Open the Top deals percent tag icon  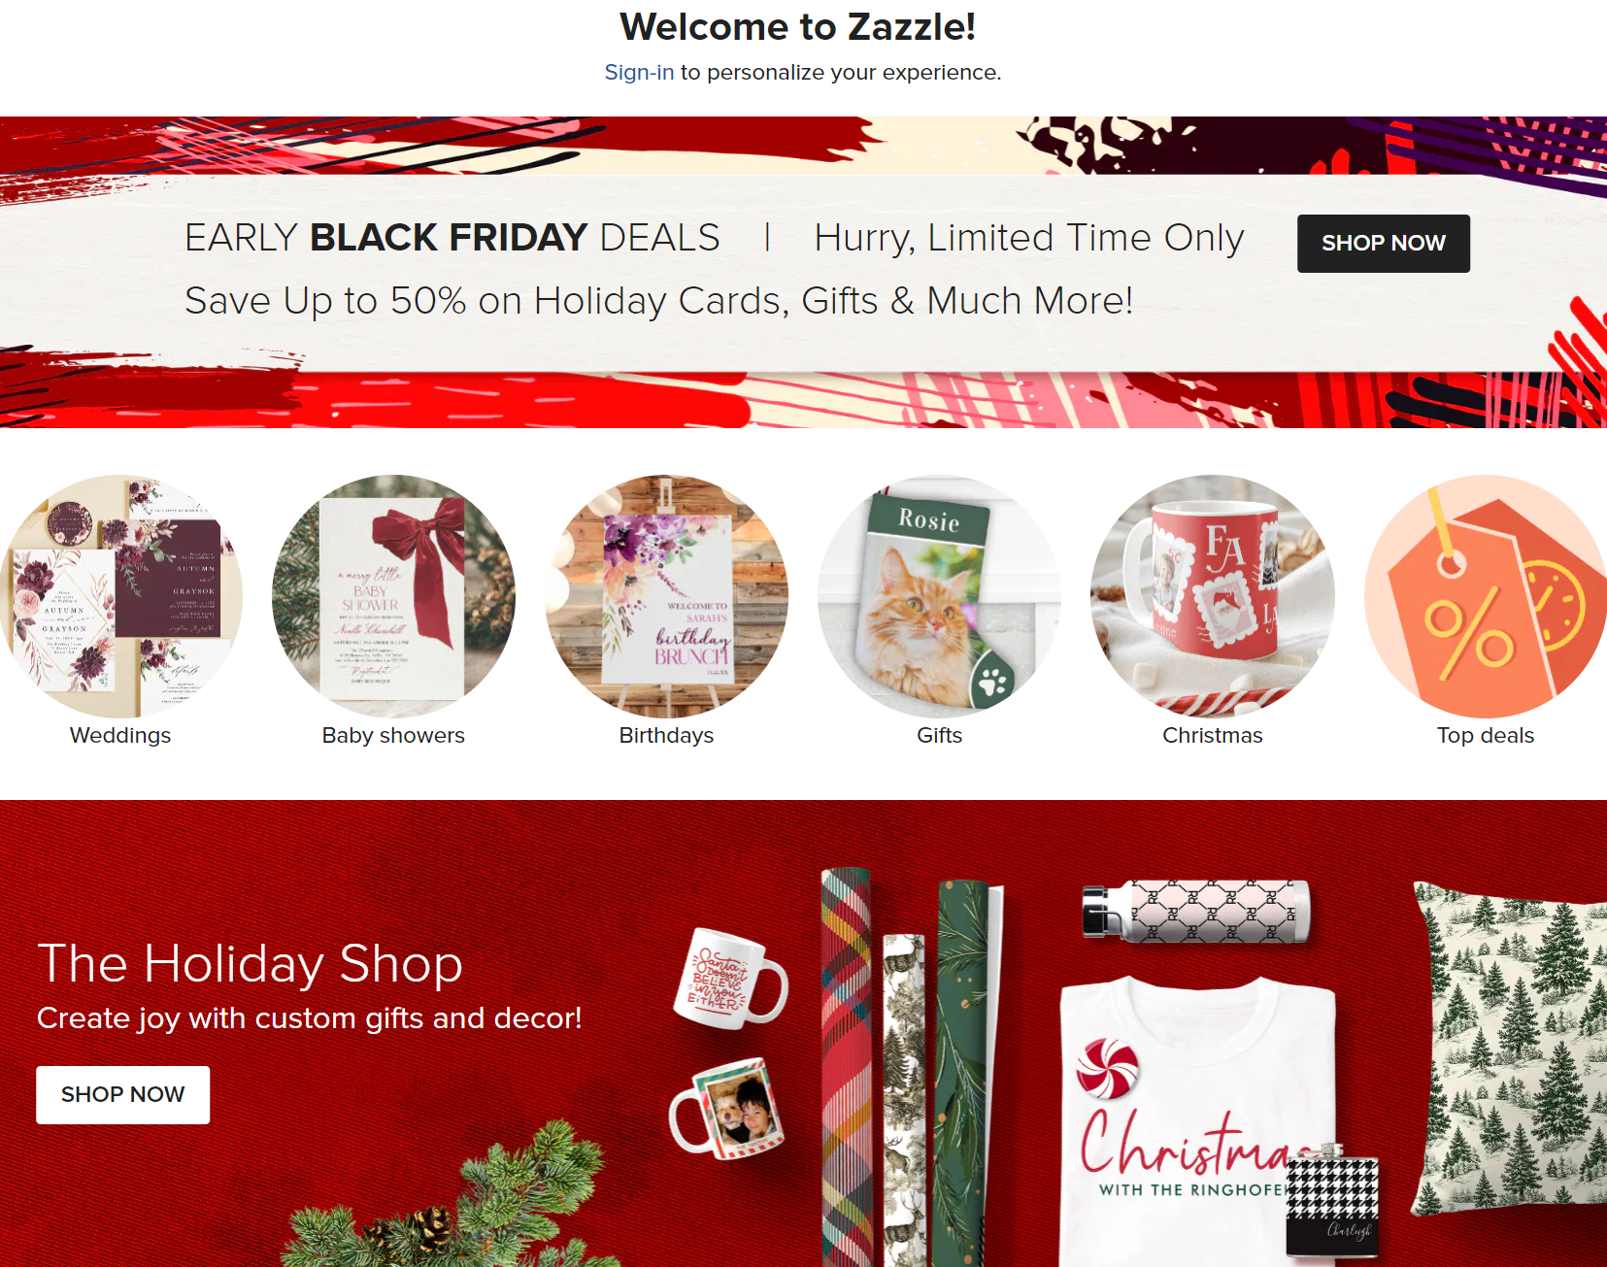click(1486, 596)
